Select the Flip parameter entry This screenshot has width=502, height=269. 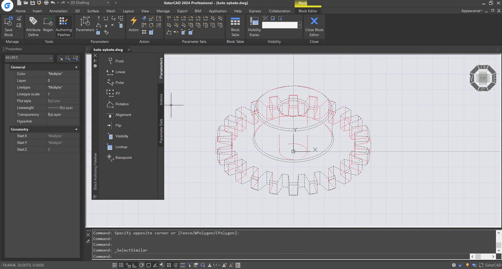[118, 125]
